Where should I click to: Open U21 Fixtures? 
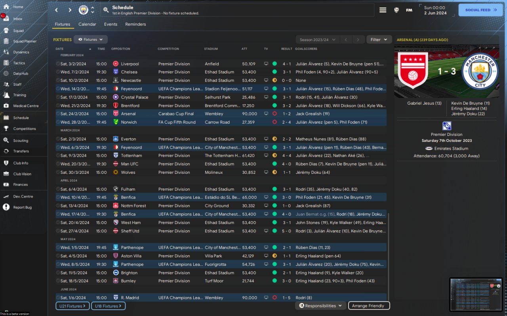(x=72, y=306)
